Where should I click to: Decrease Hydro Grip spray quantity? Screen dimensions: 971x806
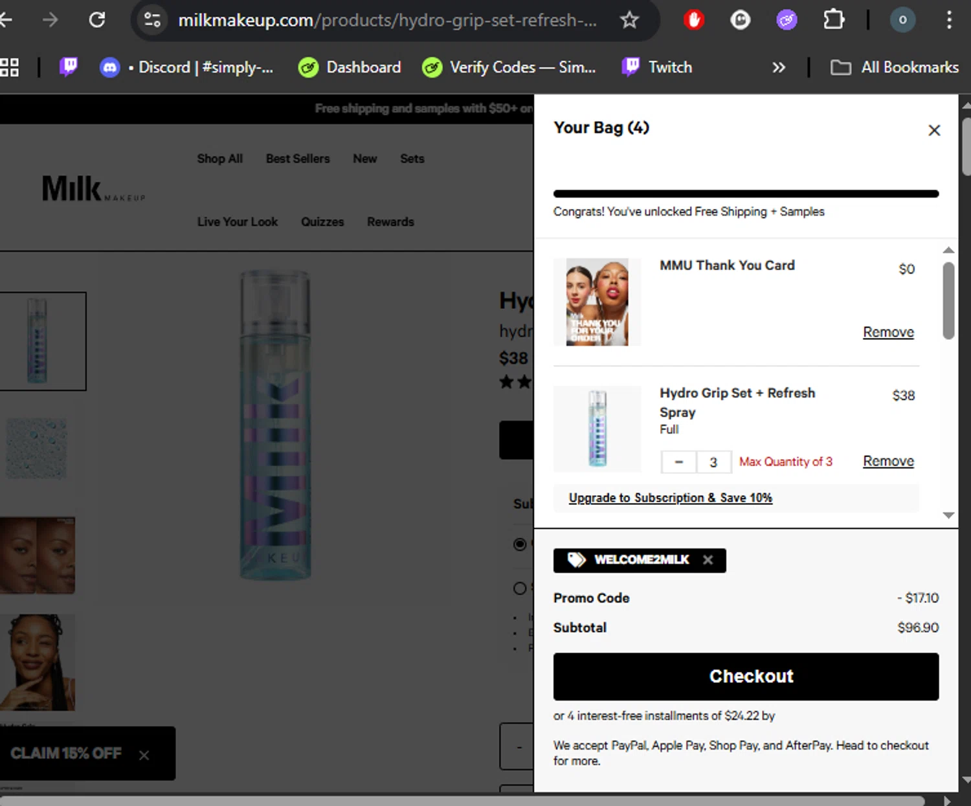click(x=678, y=462)
